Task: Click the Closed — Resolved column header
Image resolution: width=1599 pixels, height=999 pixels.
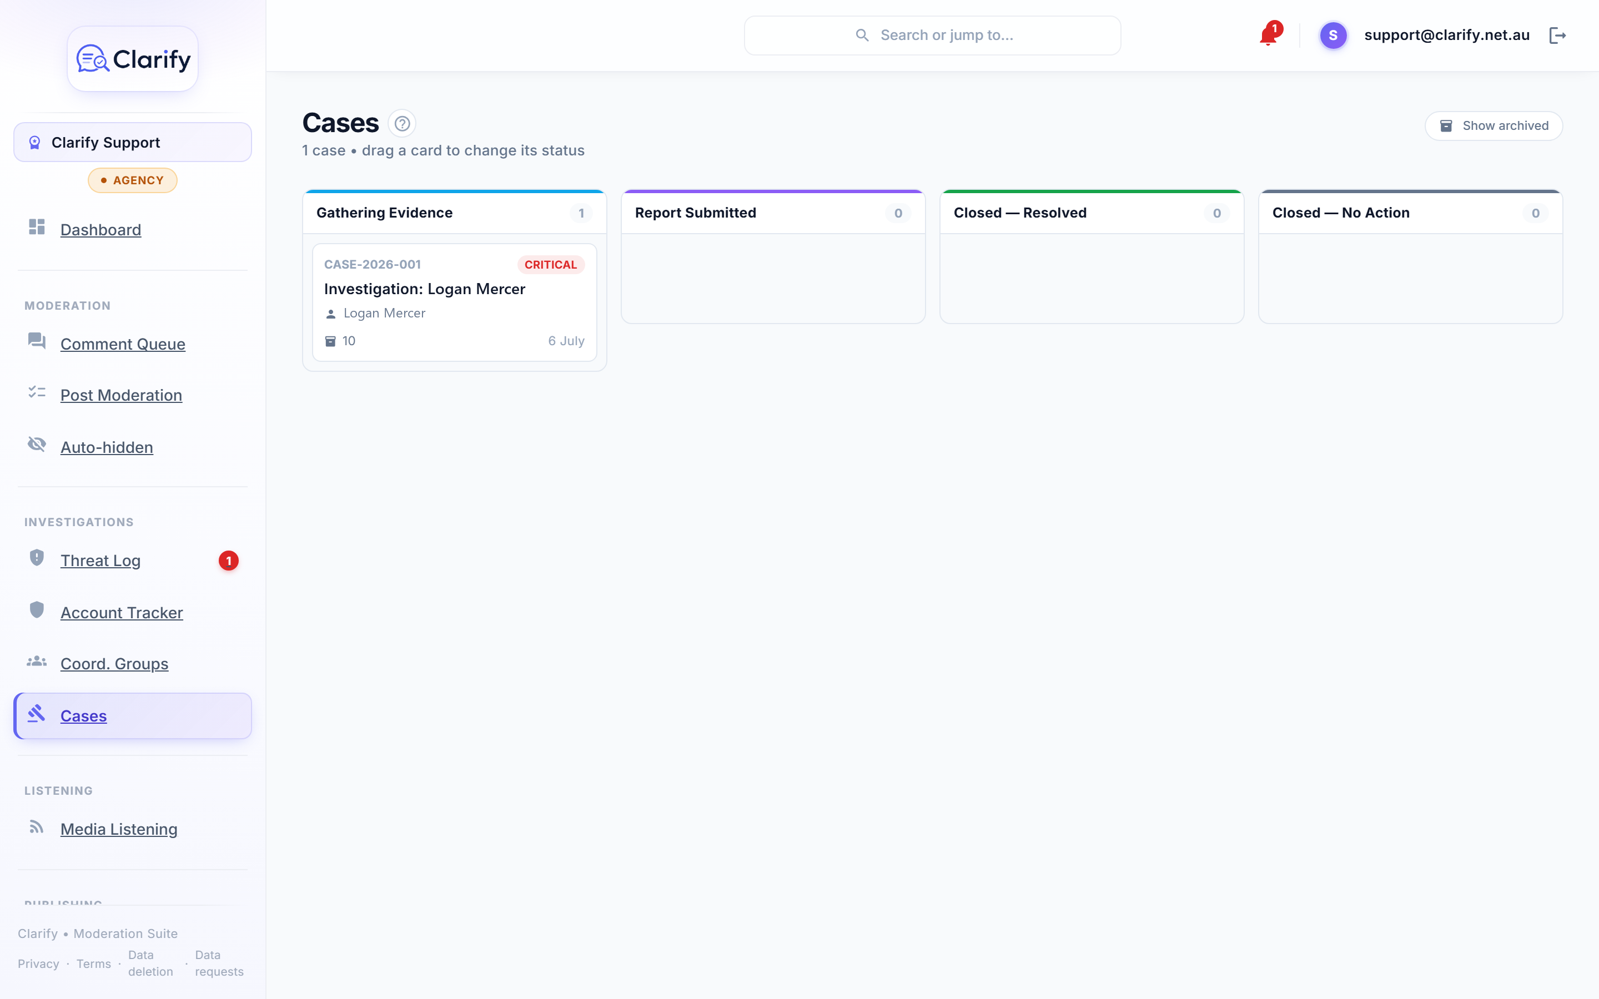Action: point(1092,213)
